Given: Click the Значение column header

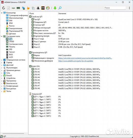Looking at the screenshot, I should tap(62, 14).
